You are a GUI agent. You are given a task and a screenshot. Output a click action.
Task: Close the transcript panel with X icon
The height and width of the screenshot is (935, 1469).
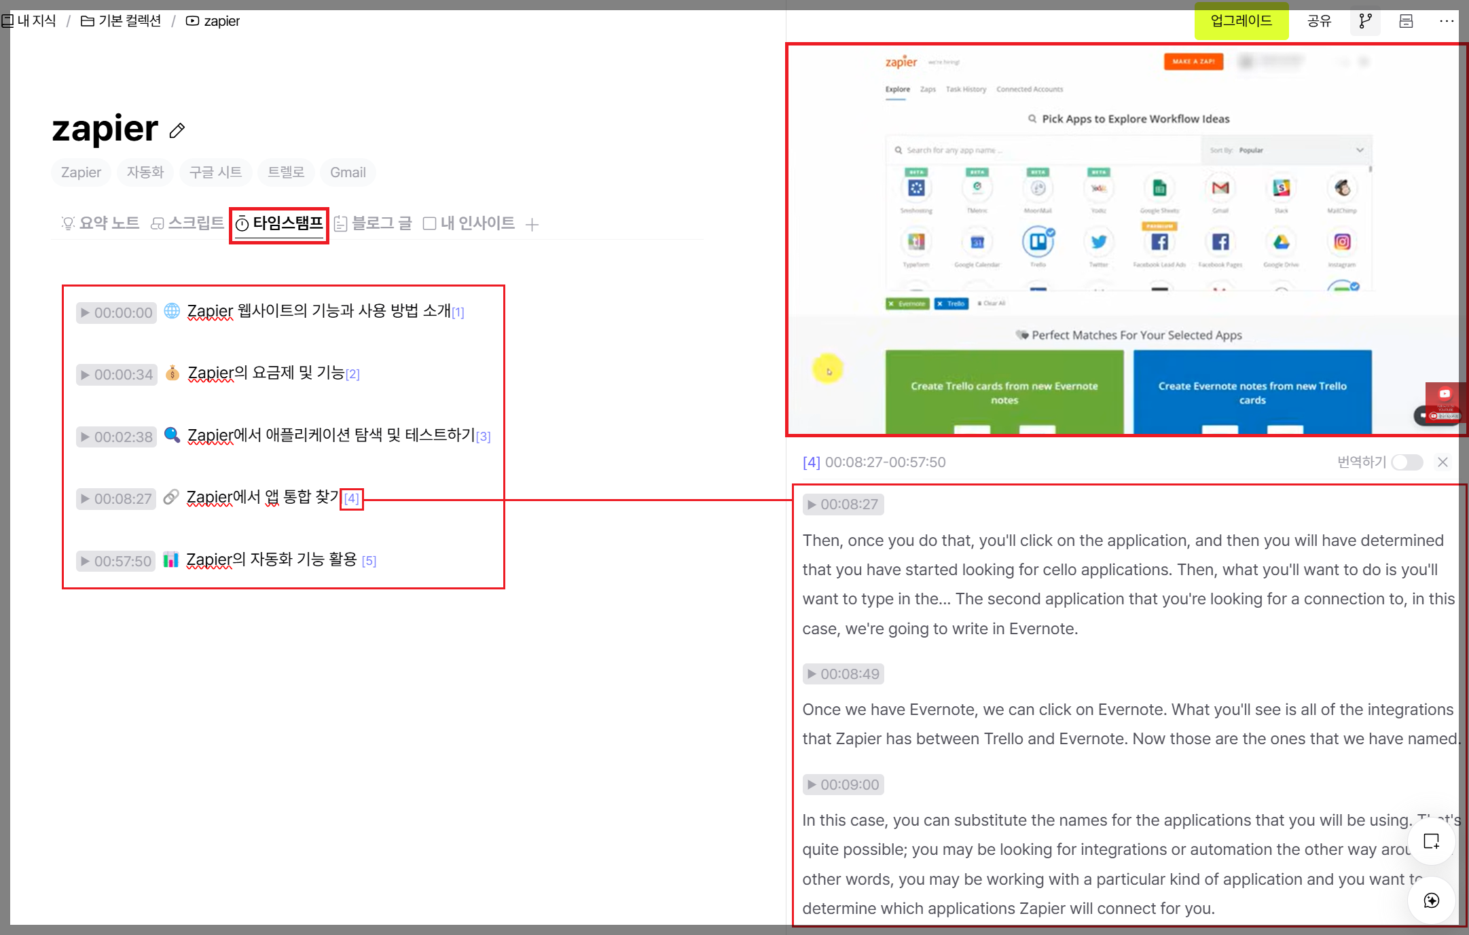point(1443,462)
